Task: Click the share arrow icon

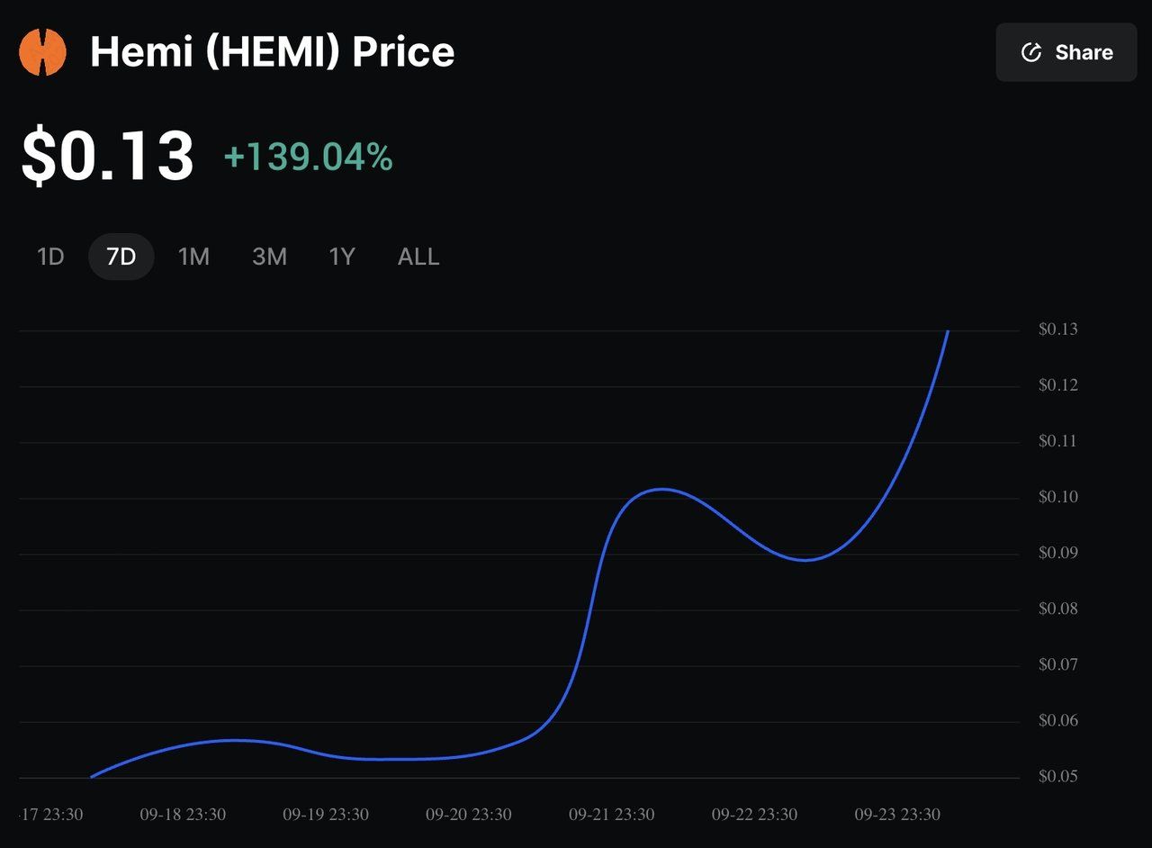Action: 1031,52
